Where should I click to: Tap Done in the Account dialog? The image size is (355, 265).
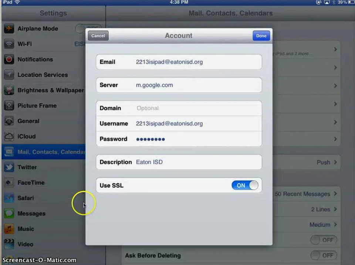click(261, 36)
